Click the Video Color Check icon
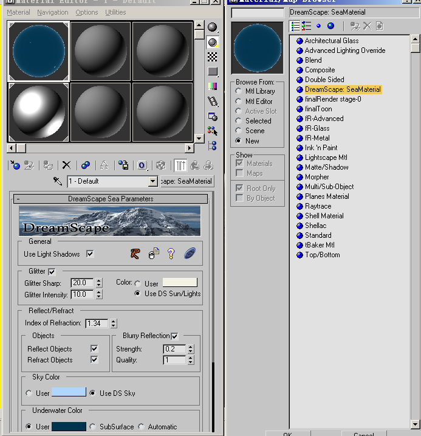 tap(213, 86)
